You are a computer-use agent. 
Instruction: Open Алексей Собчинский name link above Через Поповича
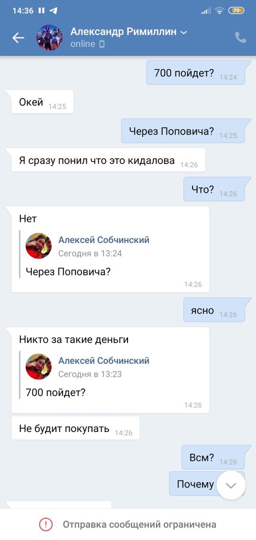click(x=103, y=239)
